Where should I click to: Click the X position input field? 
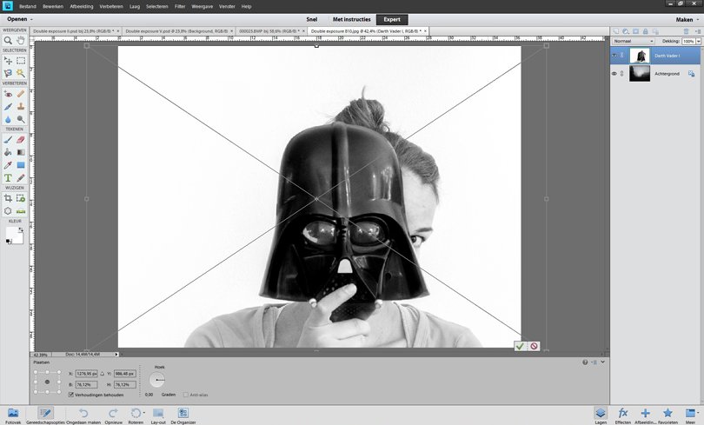86,374
